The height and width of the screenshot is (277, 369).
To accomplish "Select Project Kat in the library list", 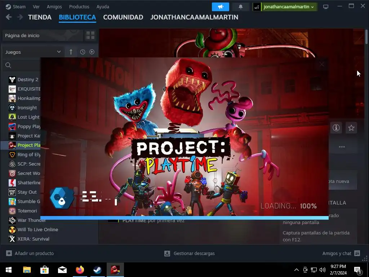I will coord(24,136).
